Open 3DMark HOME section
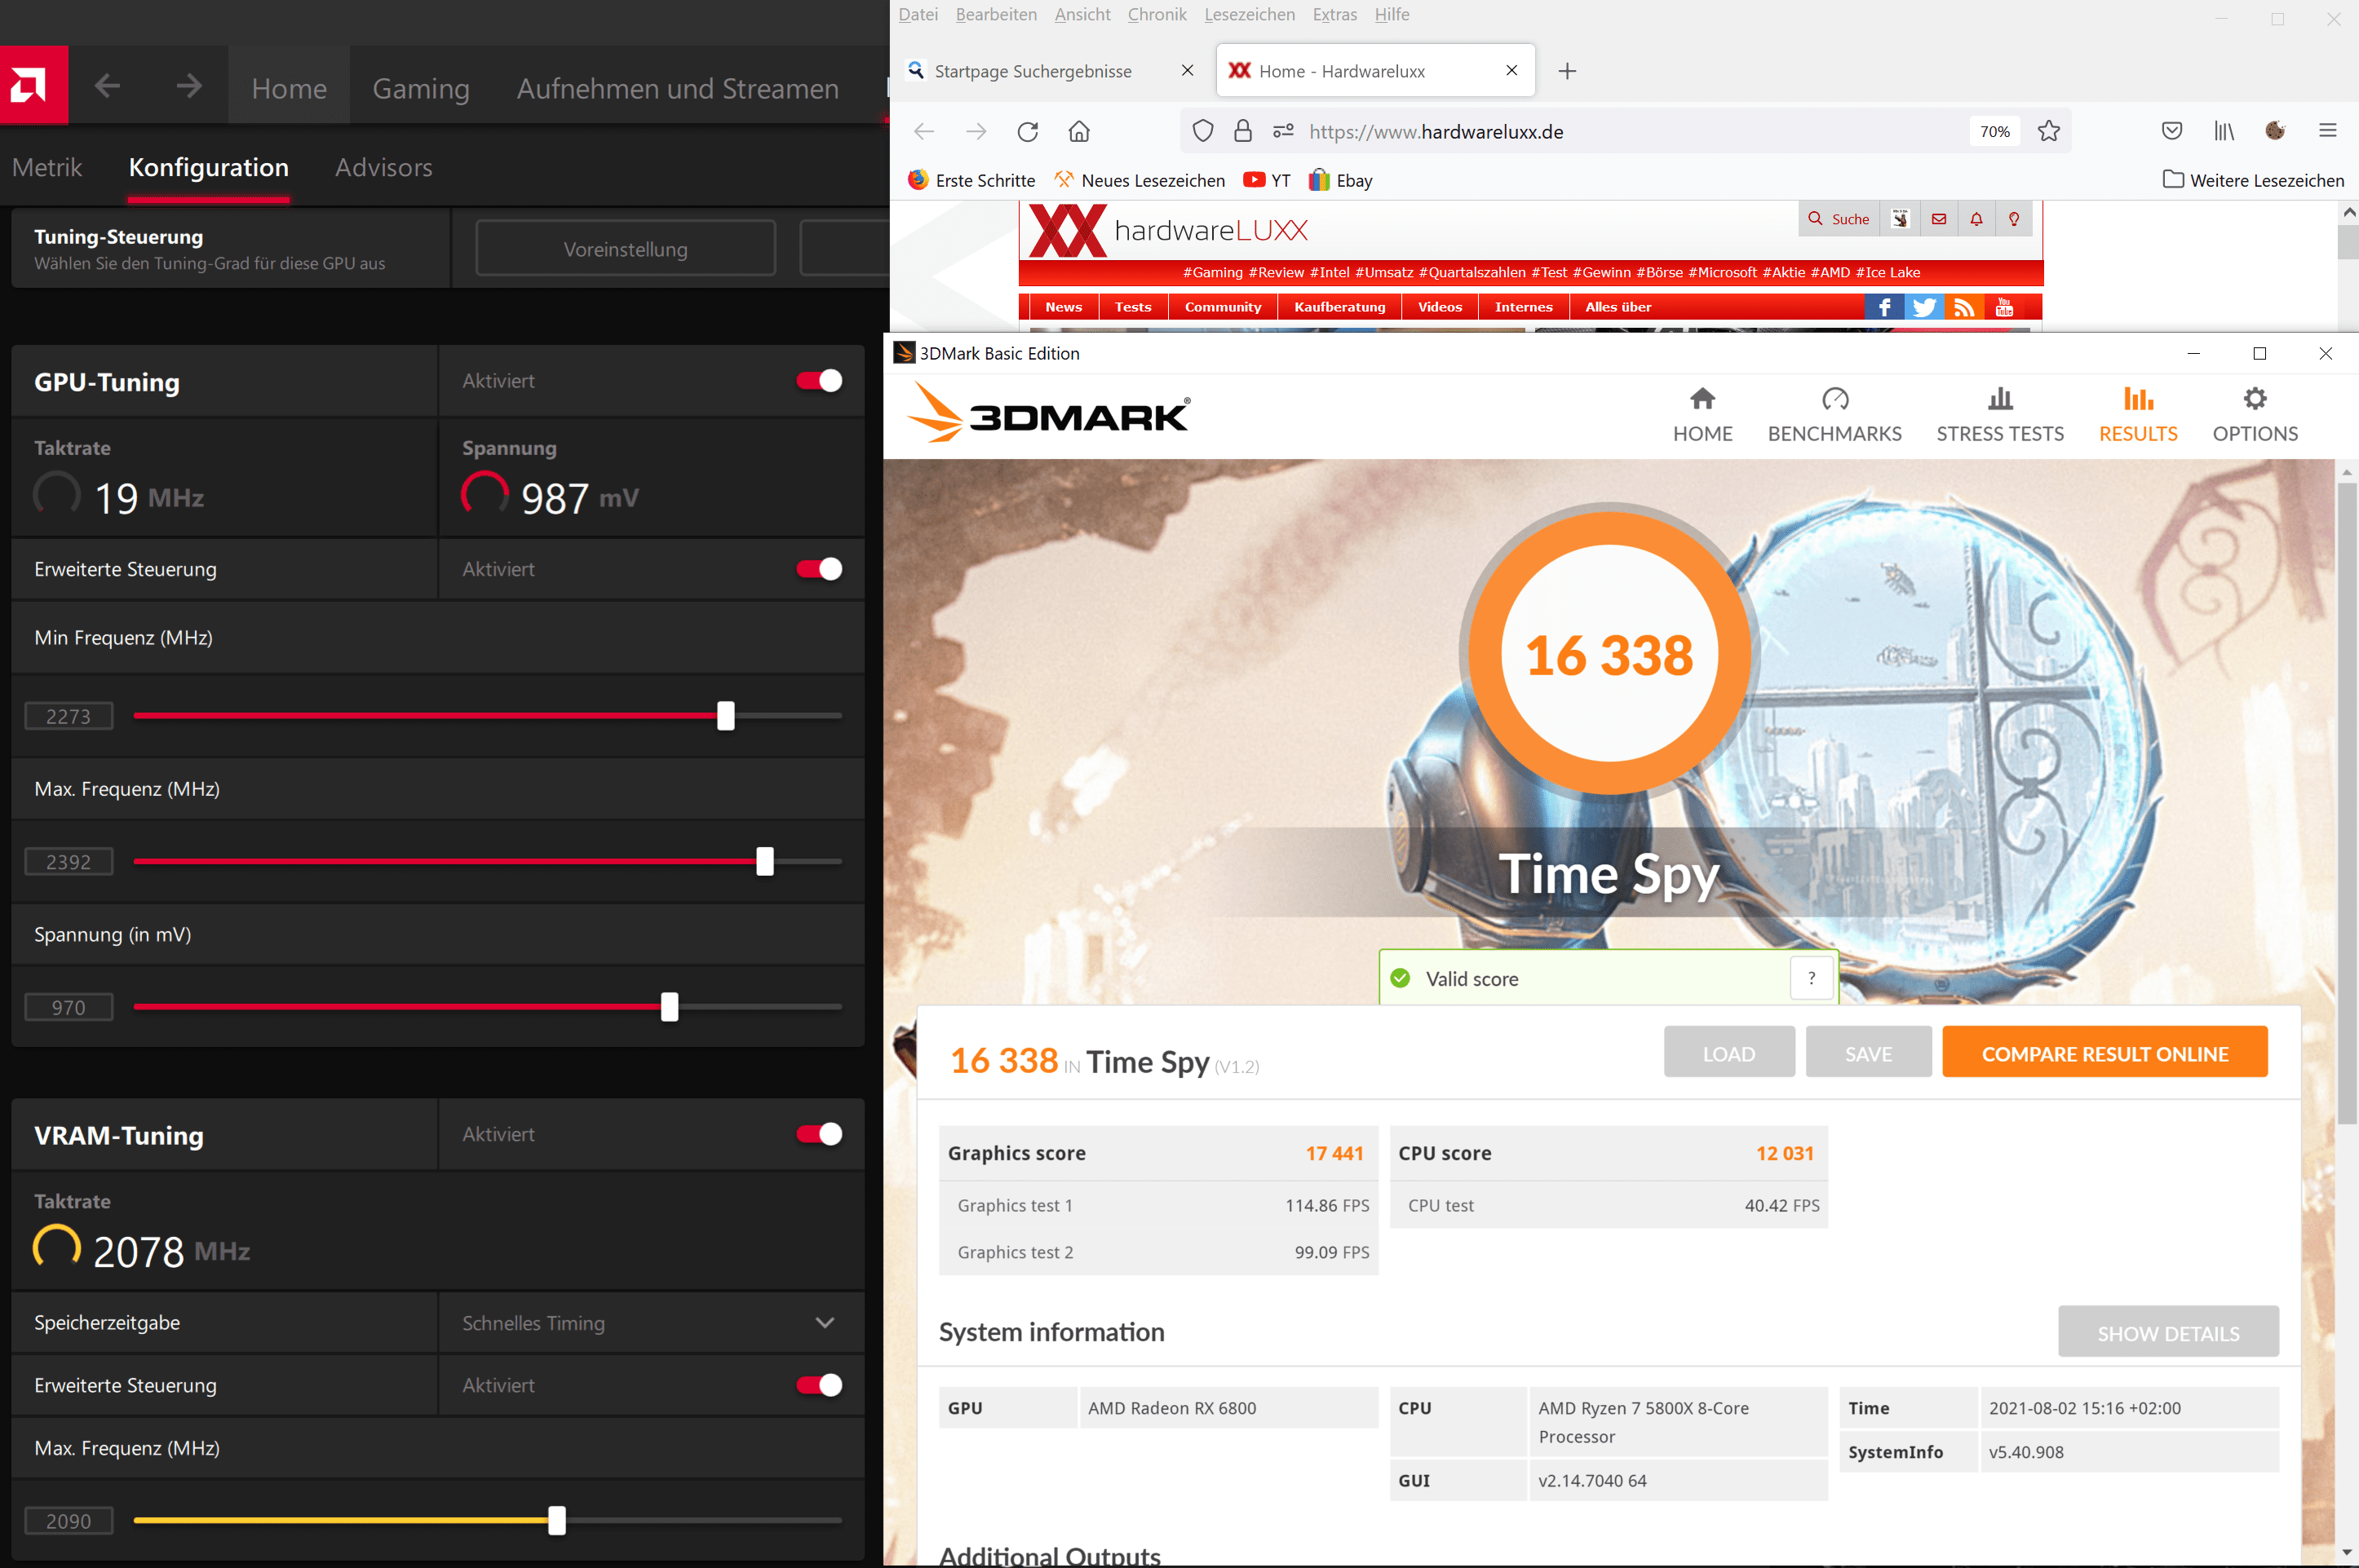This screenshot has width=2359, height=1568. (x=1702, y=415)
